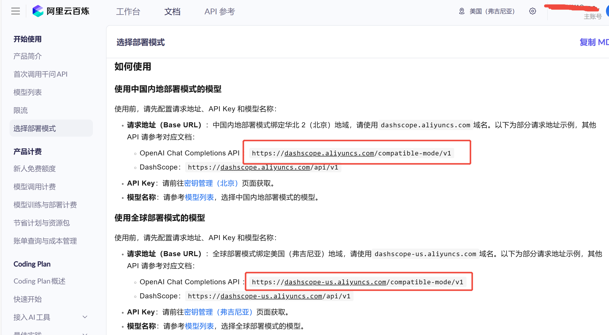This screenshot has height=335, width=609.
Task: Select the 文档 top navigation tab
Action: coord(172,12)
